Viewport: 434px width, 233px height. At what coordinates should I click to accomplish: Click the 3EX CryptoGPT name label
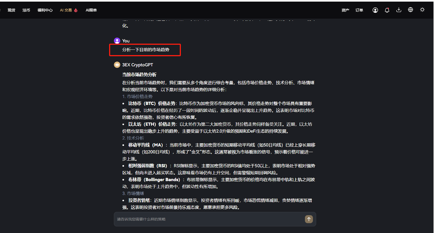138,65
